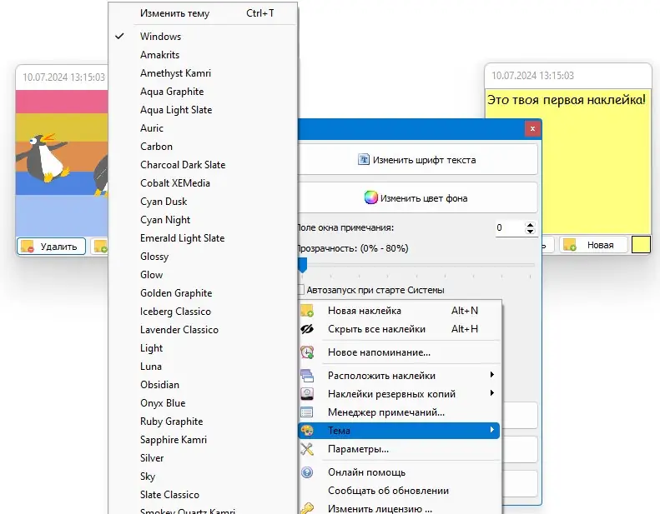Click Изменить цвет фона button
Viewport: 660px width, 514px height.
(417, 197)
